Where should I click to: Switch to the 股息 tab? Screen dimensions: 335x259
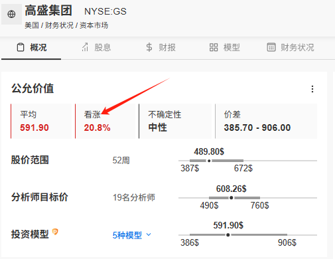[96, 47]
